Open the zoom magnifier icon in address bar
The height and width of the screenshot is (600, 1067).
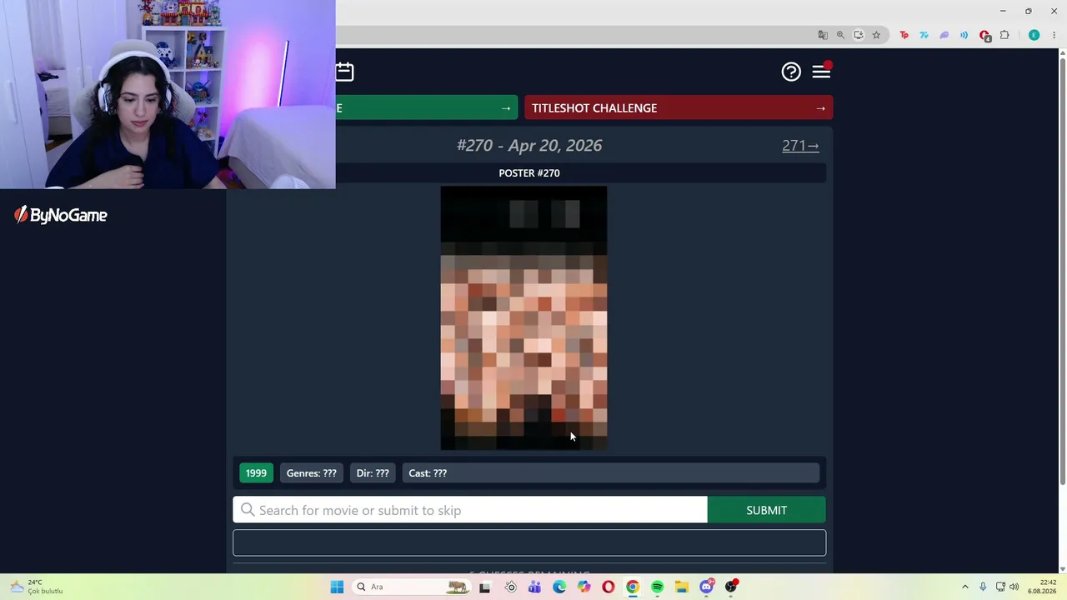840,35
